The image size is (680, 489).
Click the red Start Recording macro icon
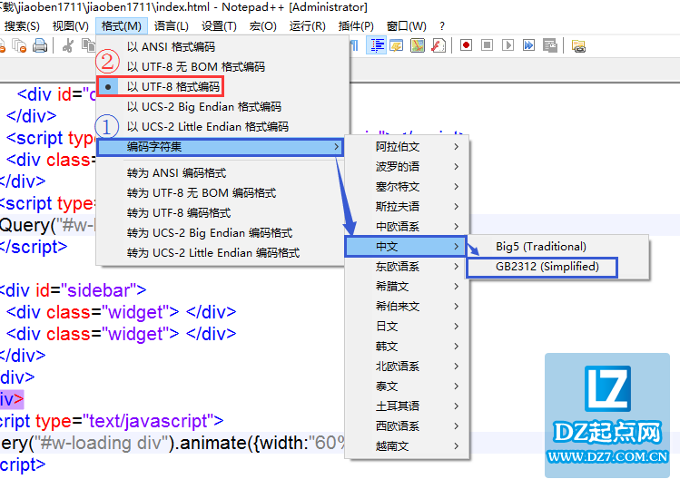(x=467, y=45)
